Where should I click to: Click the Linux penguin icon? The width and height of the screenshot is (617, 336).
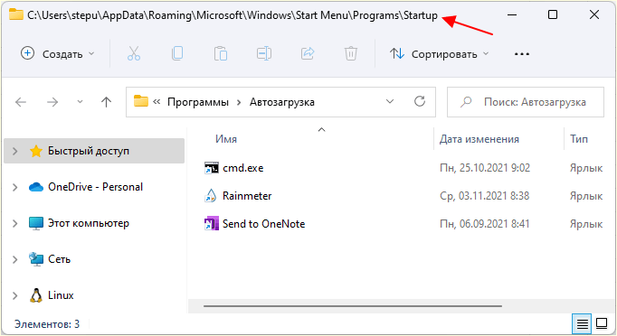coord(36,295)
